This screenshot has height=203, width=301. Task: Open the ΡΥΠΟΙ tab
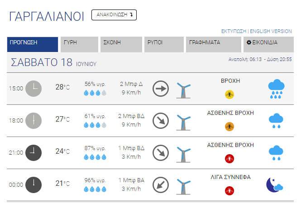click(164, 44)
